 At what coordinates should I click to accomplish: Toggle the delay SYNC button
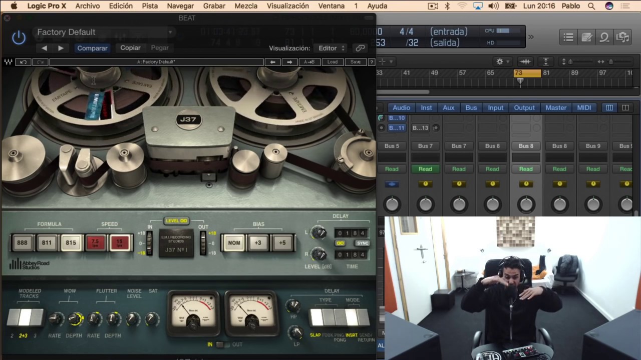pyautogui.click(x=362, y=243)
